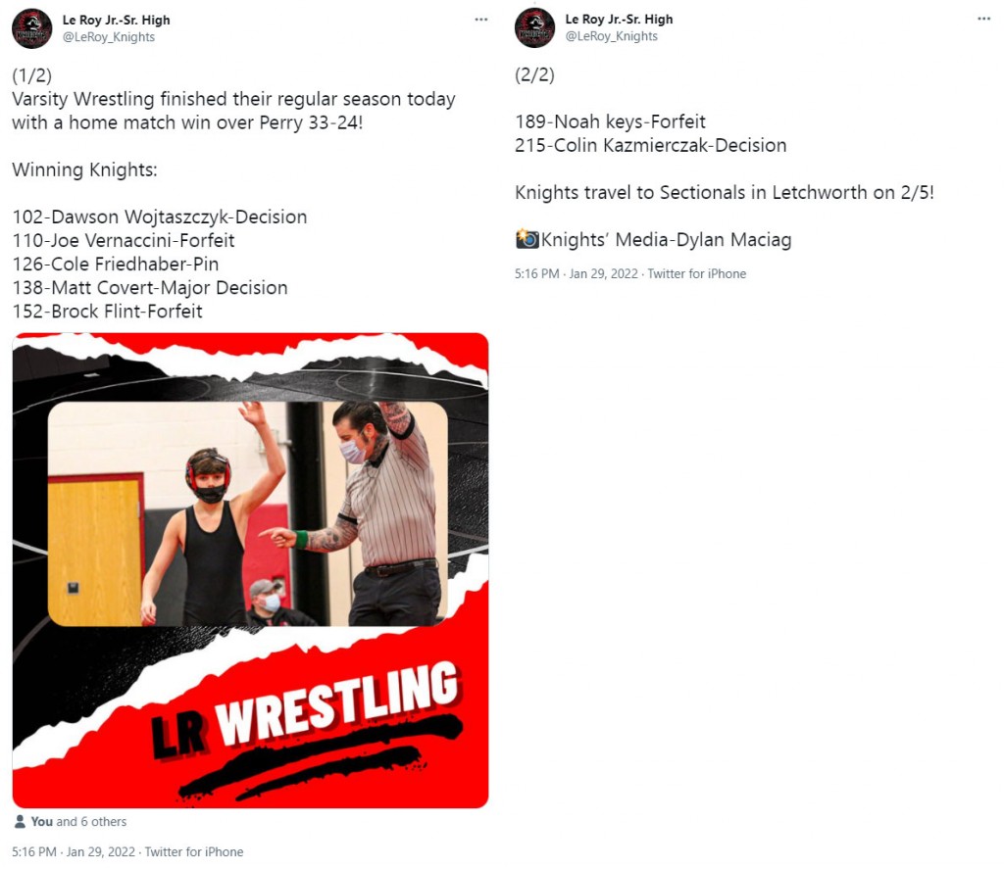Click the inset photo of the wrestler and referee
Screen dimensions: 1004x869
point(248,513)
